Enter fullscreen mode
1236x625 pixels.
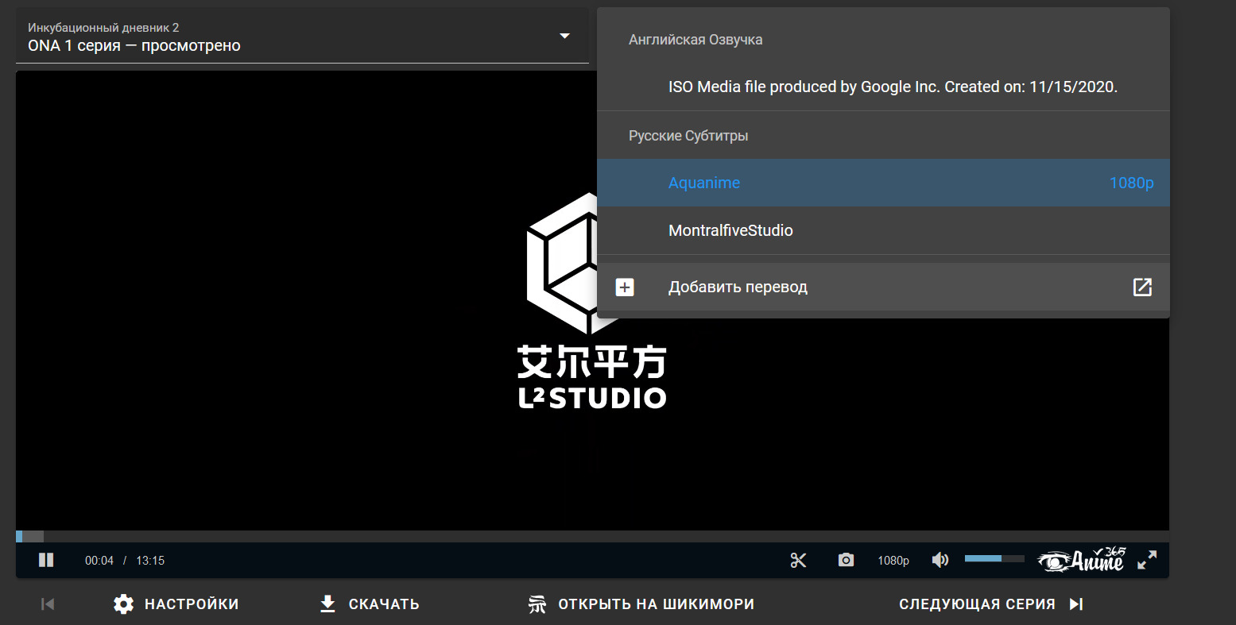click(x=1146, y=560)
